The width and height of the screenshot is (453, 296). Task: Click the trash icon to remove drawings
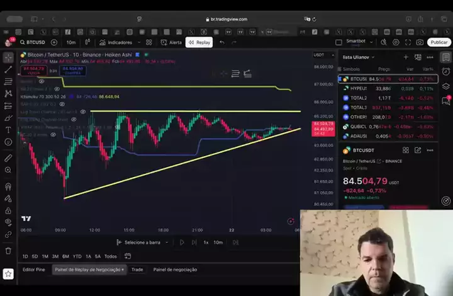[x=8, y=250]
